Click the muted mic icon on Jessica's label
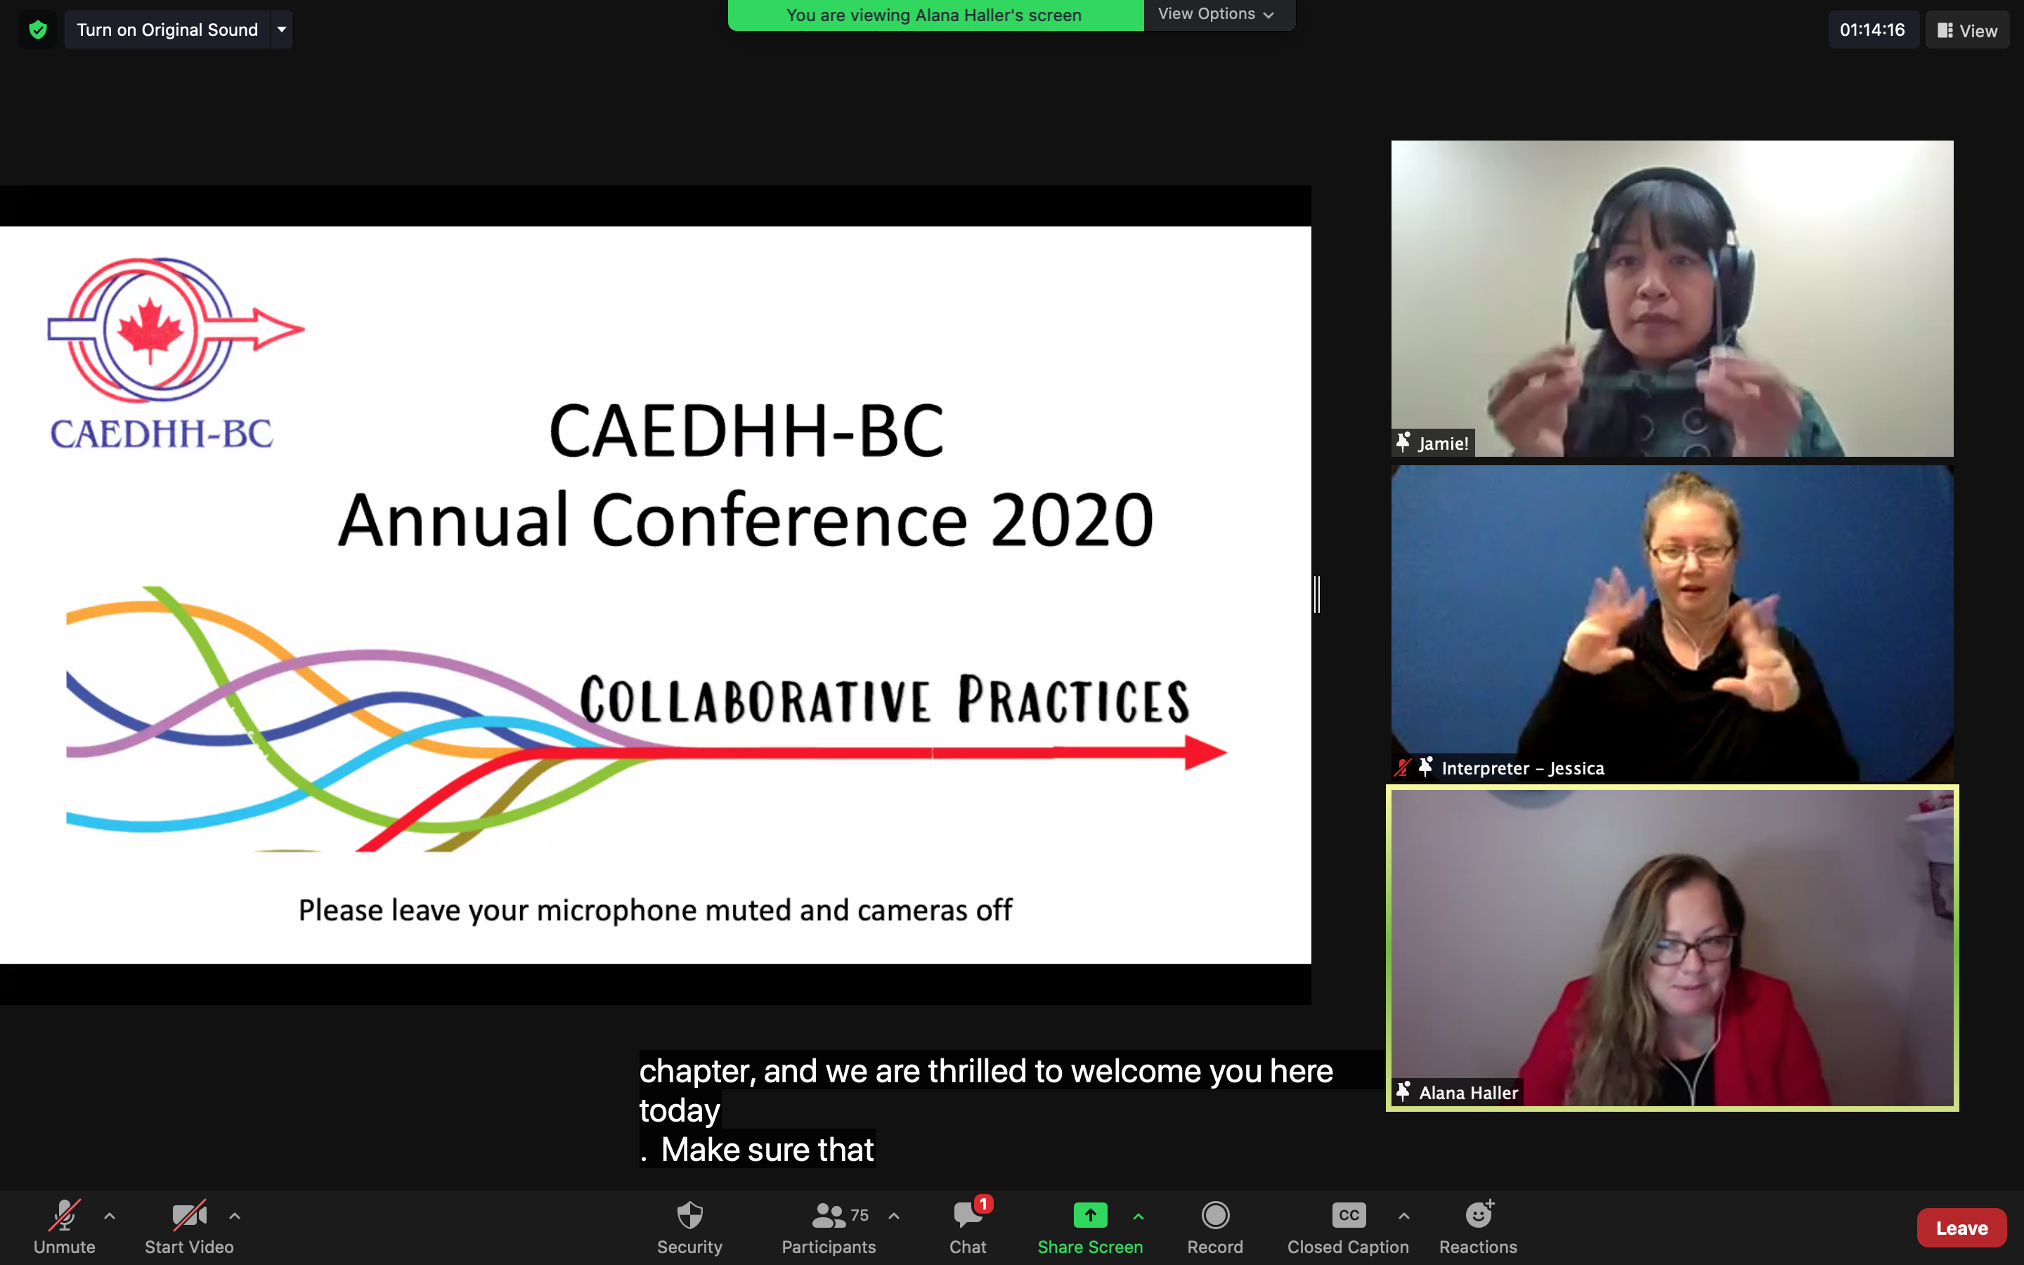Viewport: 2024px width, 1265px height. pos(1403,767)
